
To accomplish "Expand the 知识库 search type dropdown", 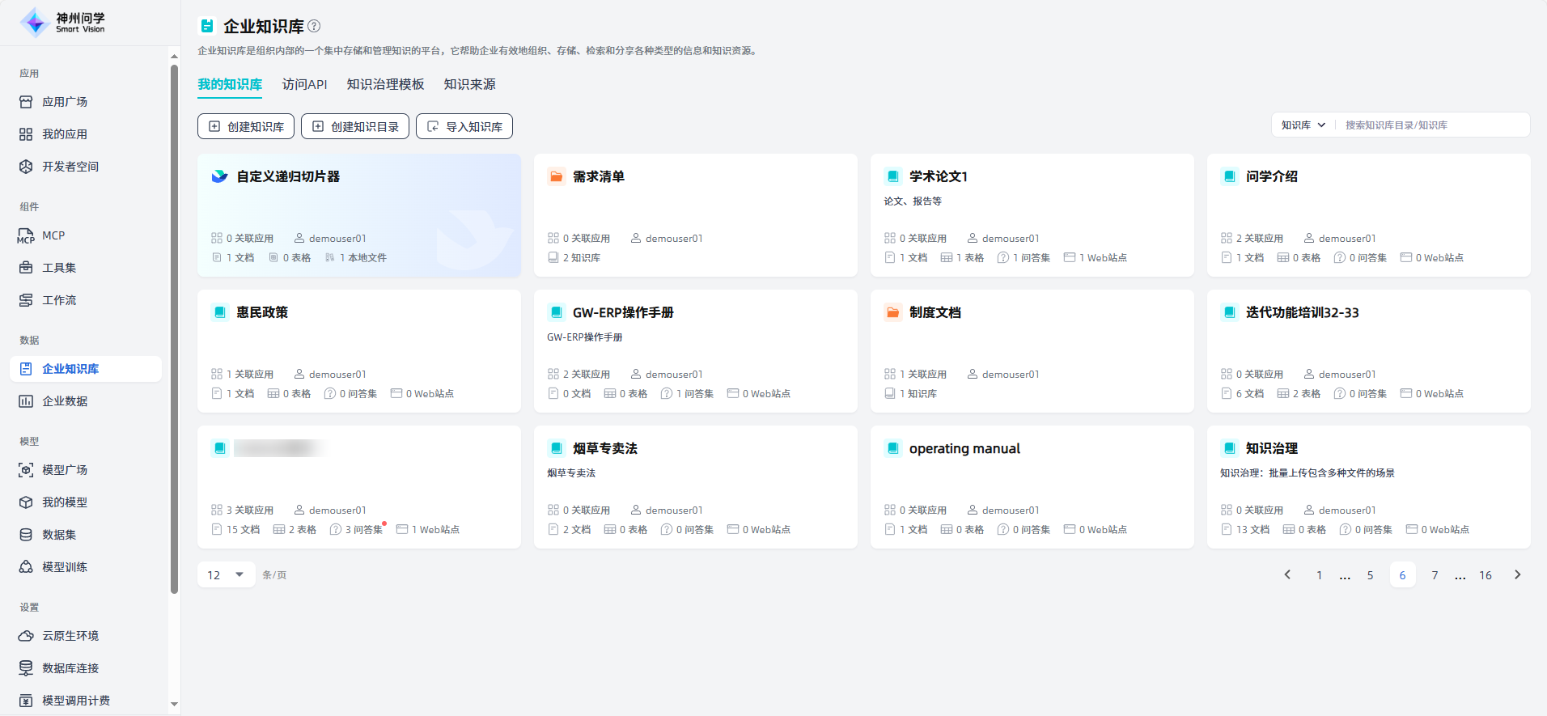I will (x=1303, y=125).
